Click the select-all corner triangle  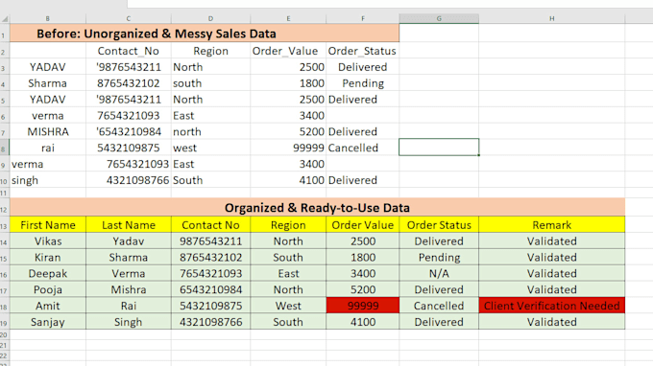[x=5, y=19]
